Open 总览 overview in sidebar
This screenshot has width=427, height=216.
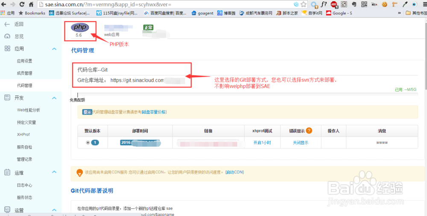(19, 36)
